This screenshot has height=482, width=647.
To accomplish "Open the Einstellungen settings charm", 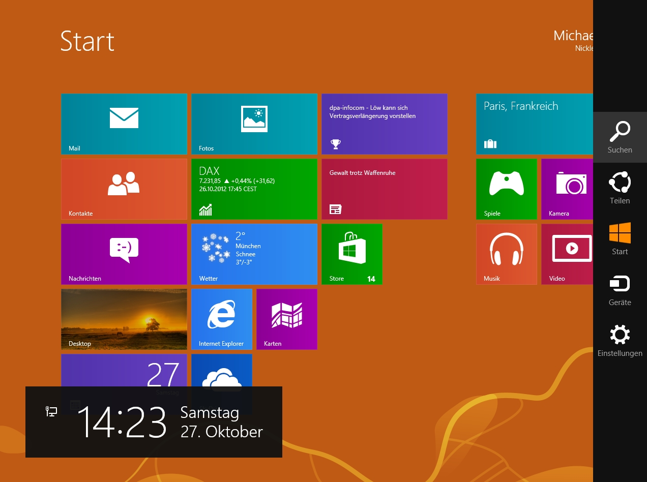I will (x=620, y=341).
